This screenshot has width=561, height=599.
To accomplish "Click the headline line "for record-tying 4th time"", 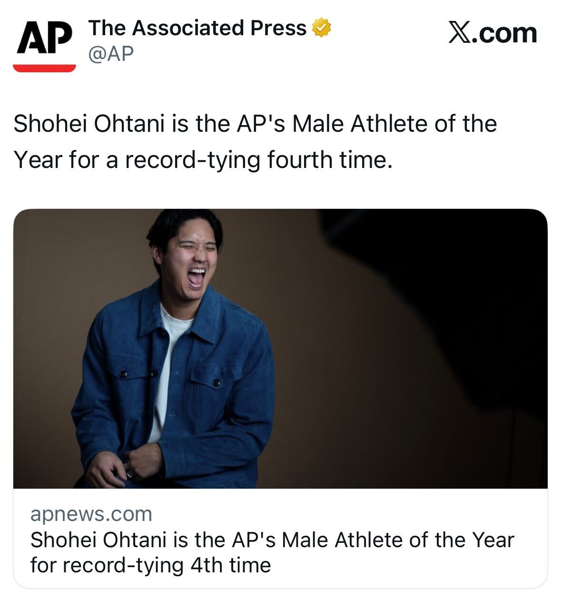I will coord(150,565).
